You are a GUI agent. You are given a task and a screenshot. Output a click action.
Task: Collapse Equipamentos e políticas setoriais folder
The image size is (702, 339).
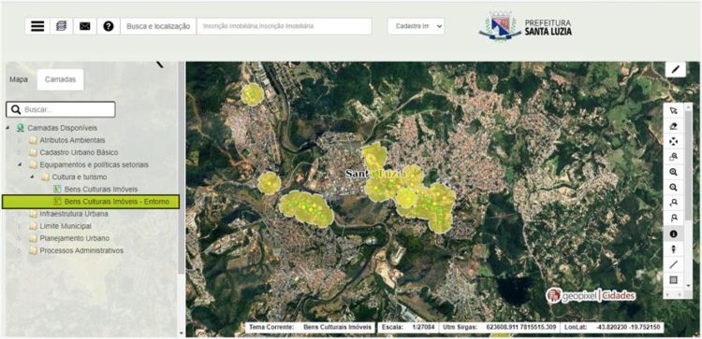click(20, 164)
